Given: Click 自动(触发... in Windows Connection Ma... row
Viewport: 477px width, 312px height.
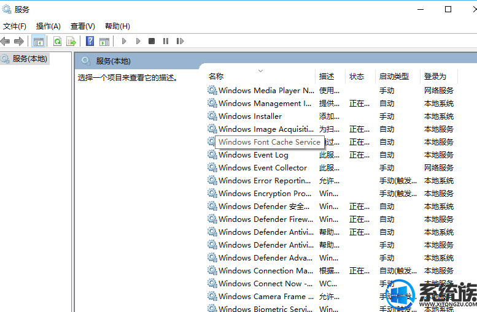Looking at the screenshot, I should click(x=398, y=271).
